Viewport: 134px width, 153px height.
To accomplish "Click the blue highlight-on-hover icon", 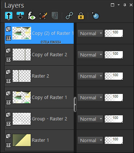I will [x=95, y=16].
